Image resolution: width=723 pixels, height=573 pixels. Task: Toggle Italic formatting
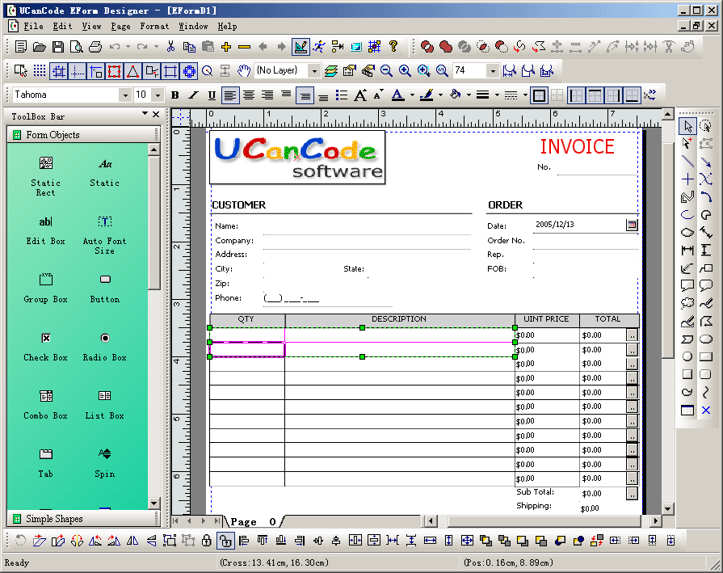coord(193,95)
